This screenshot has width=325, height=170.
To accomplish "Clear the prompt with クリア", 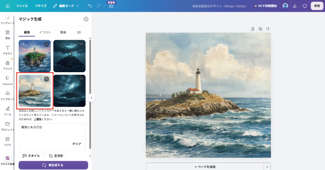I will tap(77, 144).
